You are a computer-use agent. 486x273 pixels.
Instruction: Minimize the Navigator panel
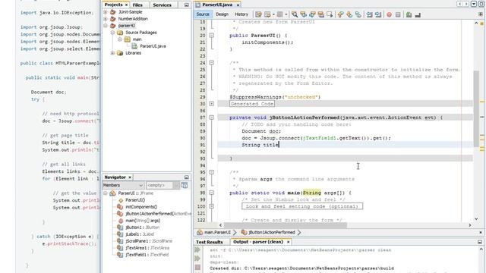coord(186,177)
